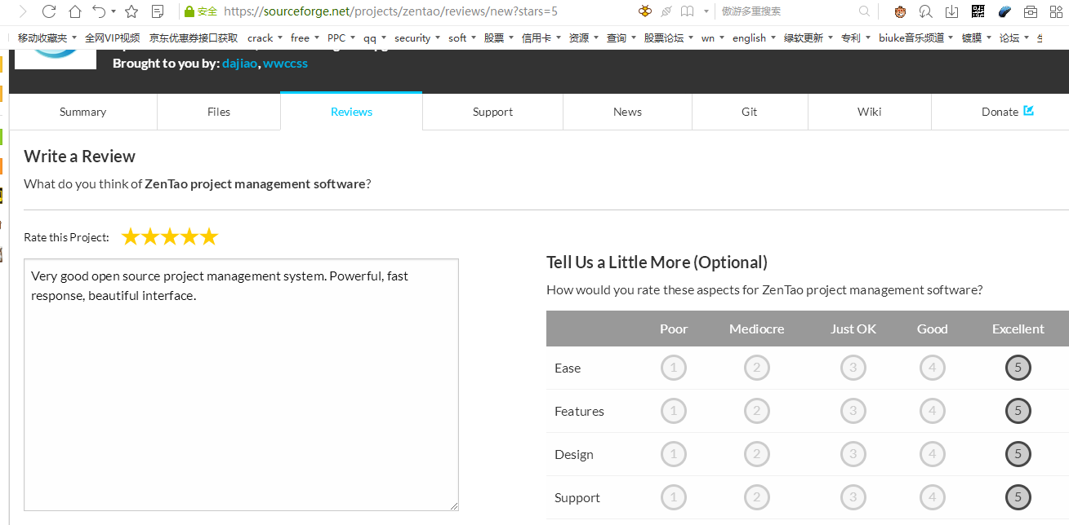Open the 股票论坛 bookmarks folder
This screenshot has width=1069, height=525.
click(x=668, y=37)
